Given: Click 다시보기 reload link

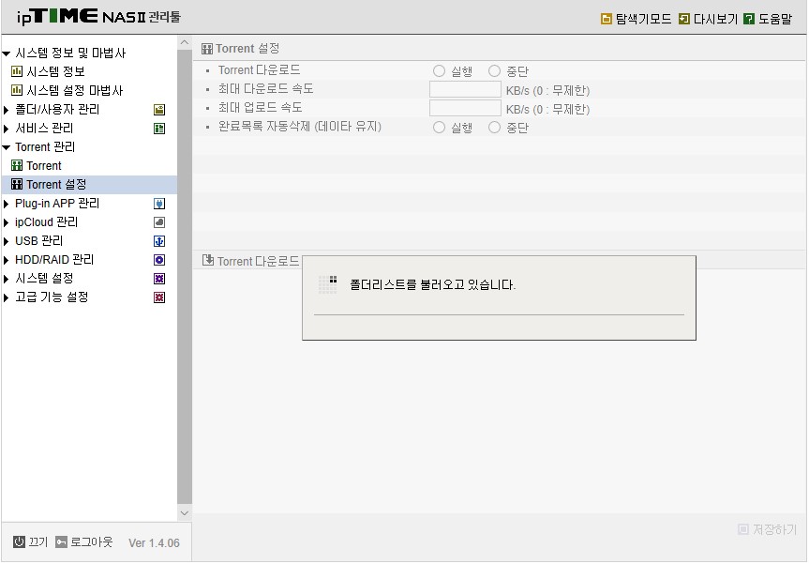Looking at the screenshot, I should pyautogui.click(x=715, y=19).
